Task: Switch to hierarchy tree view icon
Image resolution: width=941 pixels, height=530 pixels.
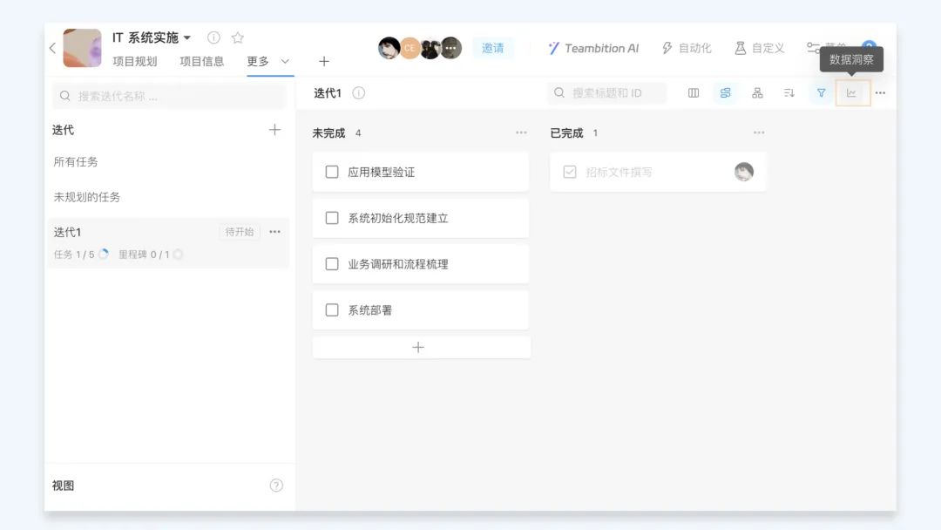Action: point(757,93)
